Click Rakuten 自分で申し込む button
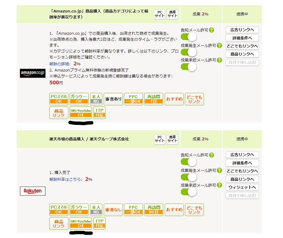The width and height of the screenshot is (283, 238). pyautogui.click(x=242, y=196)
